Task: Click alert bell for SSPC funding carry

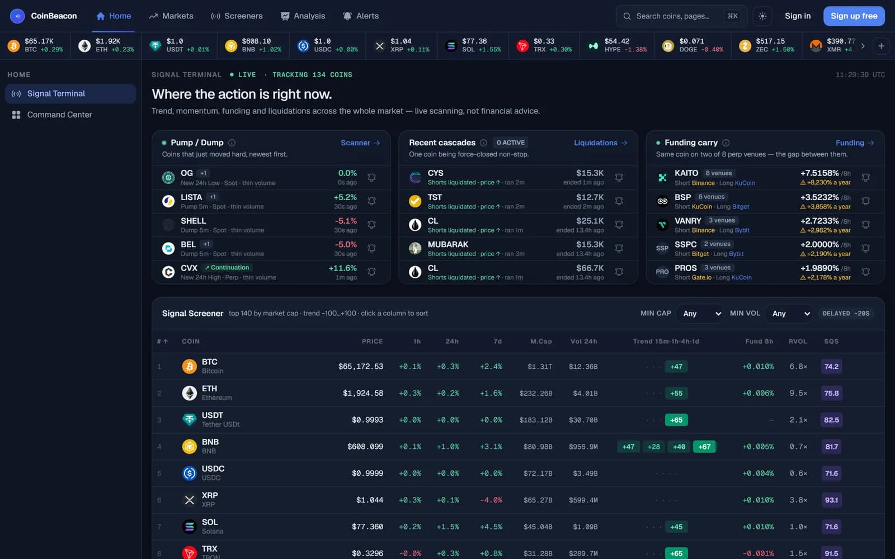Action: click(x=865, y=248)
